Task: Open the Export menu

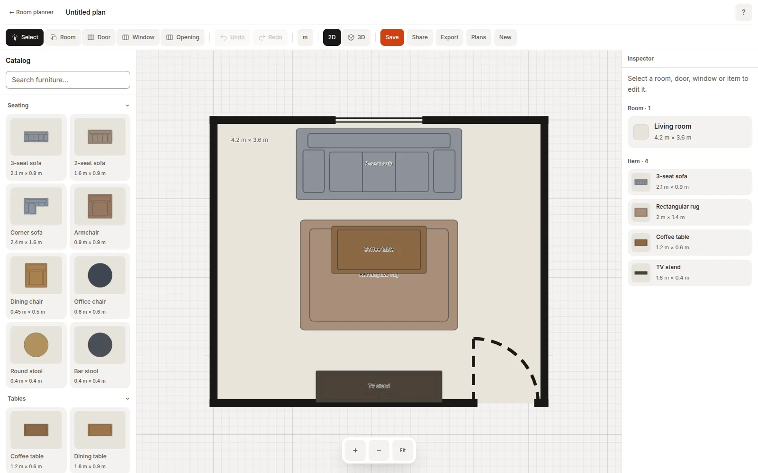Action: (x=449, y=37)
